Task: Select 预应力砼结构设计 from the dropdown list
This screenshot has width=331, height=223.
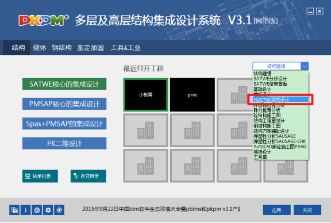Action: (280, 99)
